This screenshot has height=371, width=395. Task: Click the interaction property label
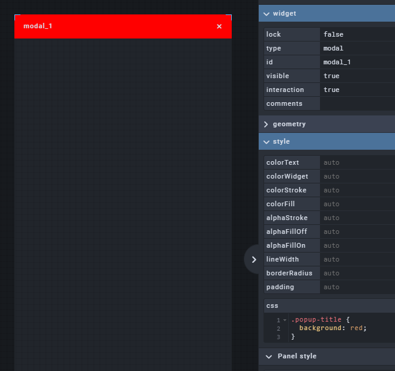pos(292,90)
